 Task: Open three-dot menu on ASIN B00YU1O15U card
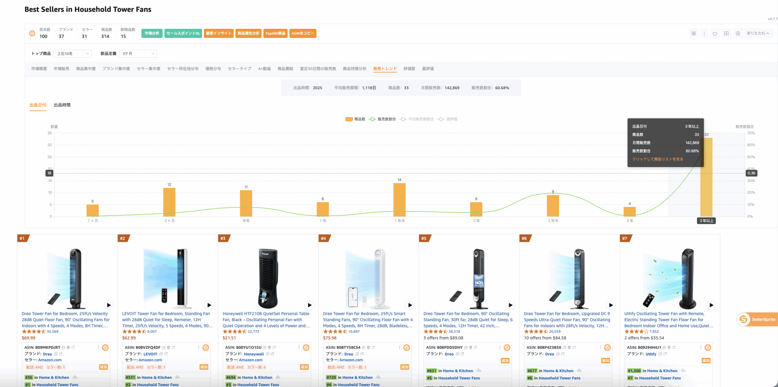(x=299, y=348)
